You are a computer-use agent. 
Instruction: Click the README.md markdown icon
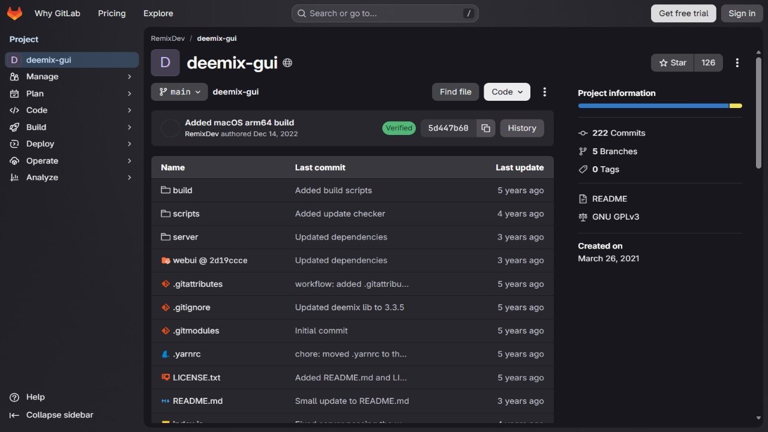click(x=166, y=401)
